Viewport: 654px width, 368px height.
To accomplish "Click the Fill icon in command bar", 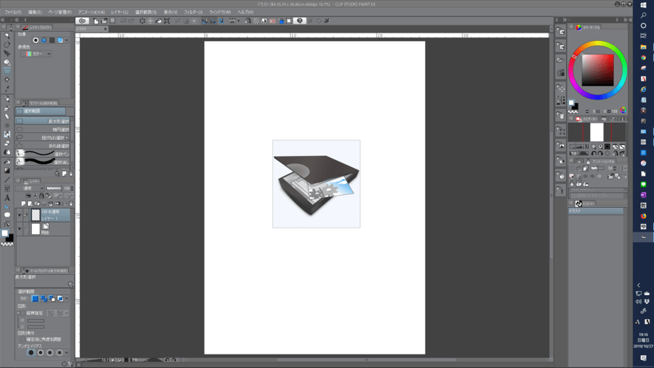I will pos(159,21).
